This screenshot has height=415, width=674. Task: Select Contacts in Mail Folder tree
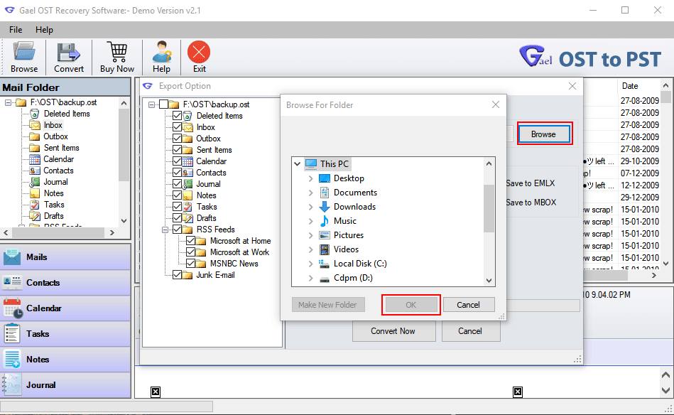58,171
